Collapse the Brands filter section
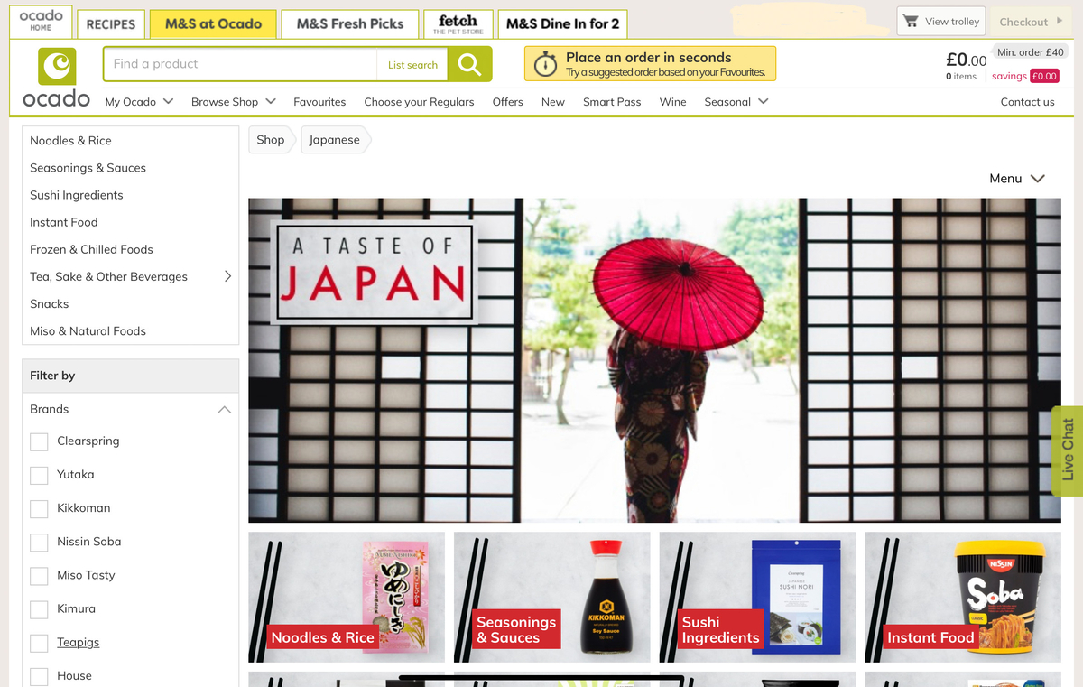Image resolution: width=1083 pixels, height=687 pixels. (x=224, y=410)
